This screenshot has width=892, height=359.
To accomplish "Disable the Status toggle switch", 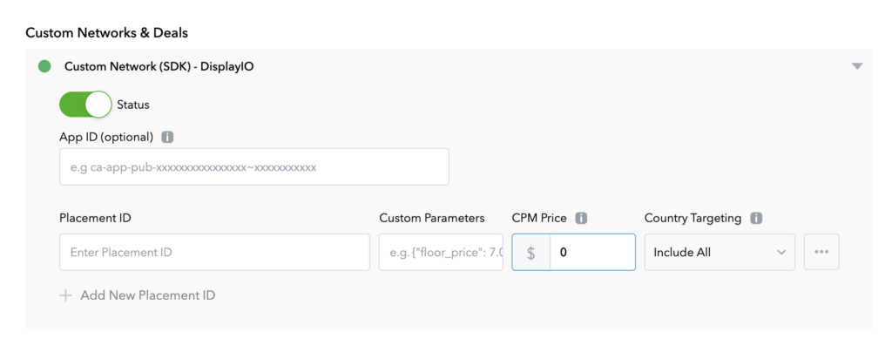I will [x=85, y=104].
